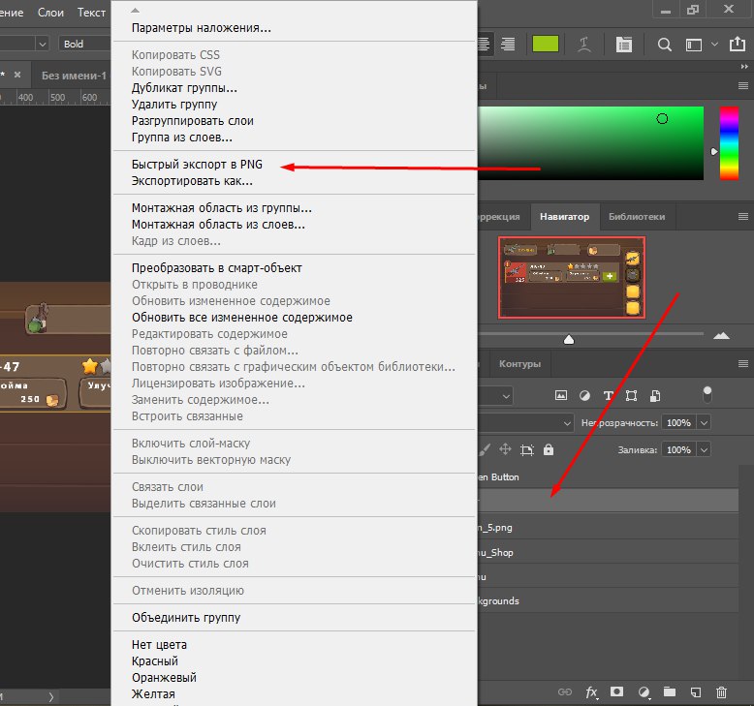Viewport: 754px width, 706px height.
Task: Create a new layer icon
Action: [x=695, y=692]
